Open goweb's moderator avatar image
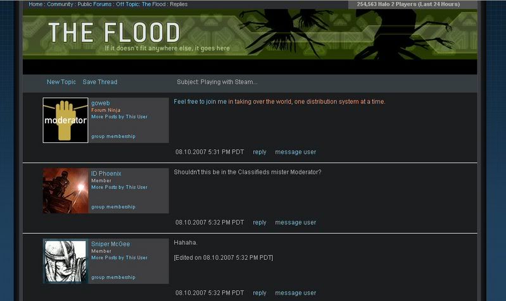The height and width of the screenshot is (301, 506). coord(65,120)
